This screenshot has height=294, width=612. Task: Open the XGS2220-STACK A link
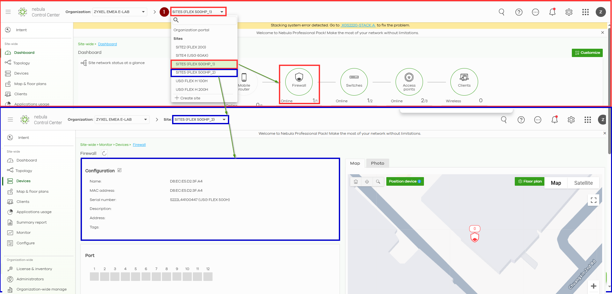point(358,25)
